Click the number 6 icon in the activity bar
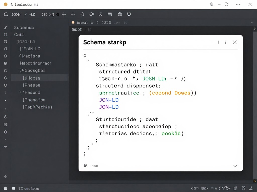 [6, 117]
